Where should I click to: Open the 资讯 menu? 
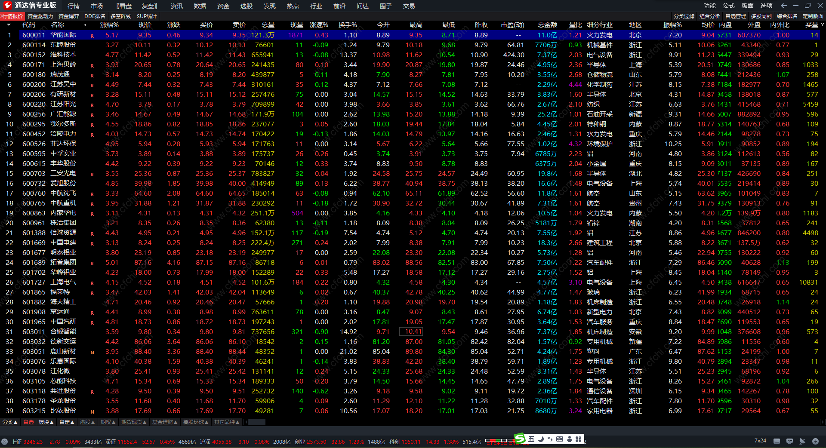coord(177,6)
